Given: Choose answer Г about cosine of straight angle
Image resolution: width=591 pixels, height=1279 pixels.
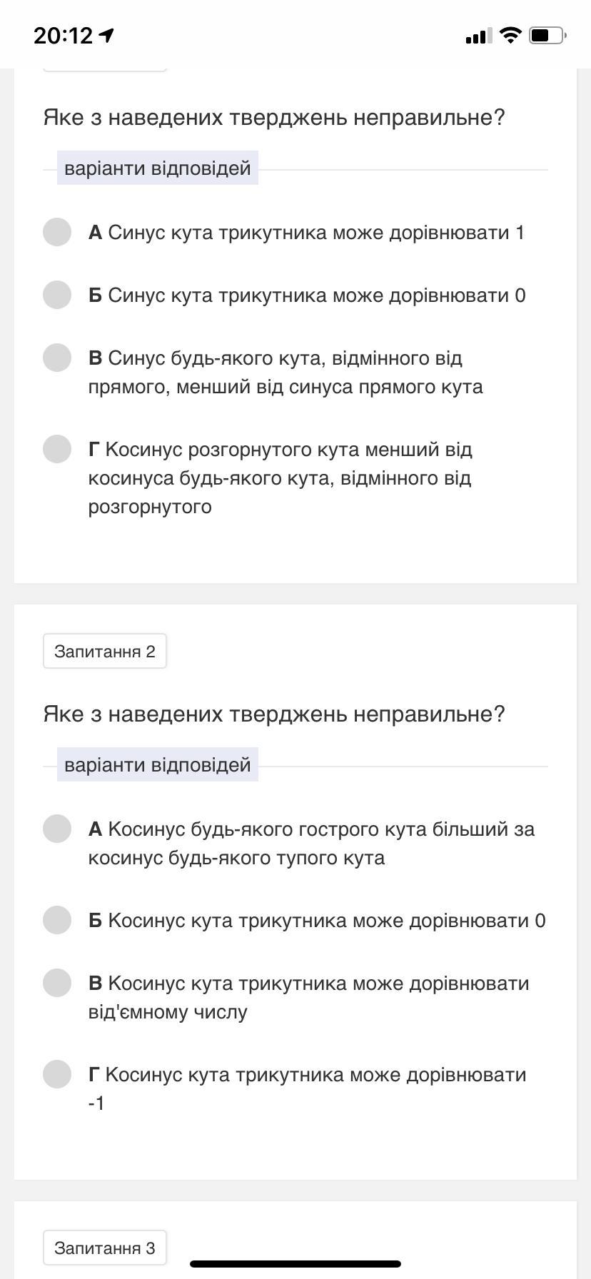Looking at the screenshot, I should 57,449.
